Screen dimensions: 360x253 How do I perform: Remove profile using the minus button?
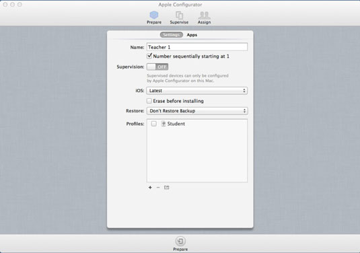click(x=158, y=188)
